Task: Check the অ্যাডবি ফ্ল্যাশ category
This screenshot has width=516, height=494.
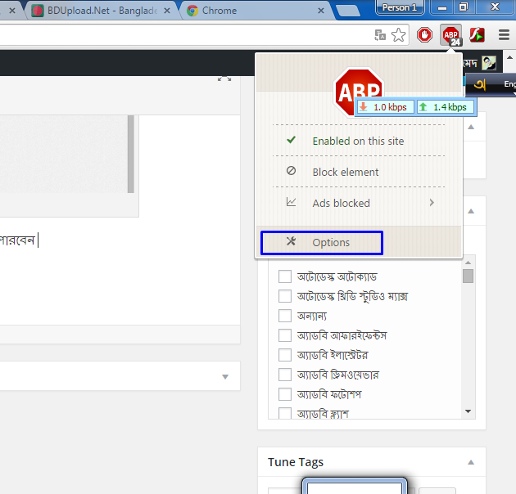Action: (285, 413)
